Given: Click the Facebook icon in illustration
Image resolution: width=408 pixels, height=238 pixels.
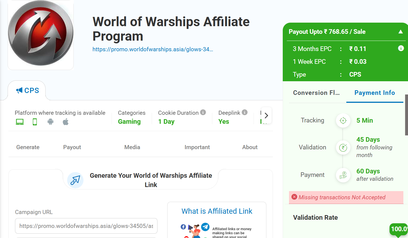Looking at the screenshot, I should 183,227.
